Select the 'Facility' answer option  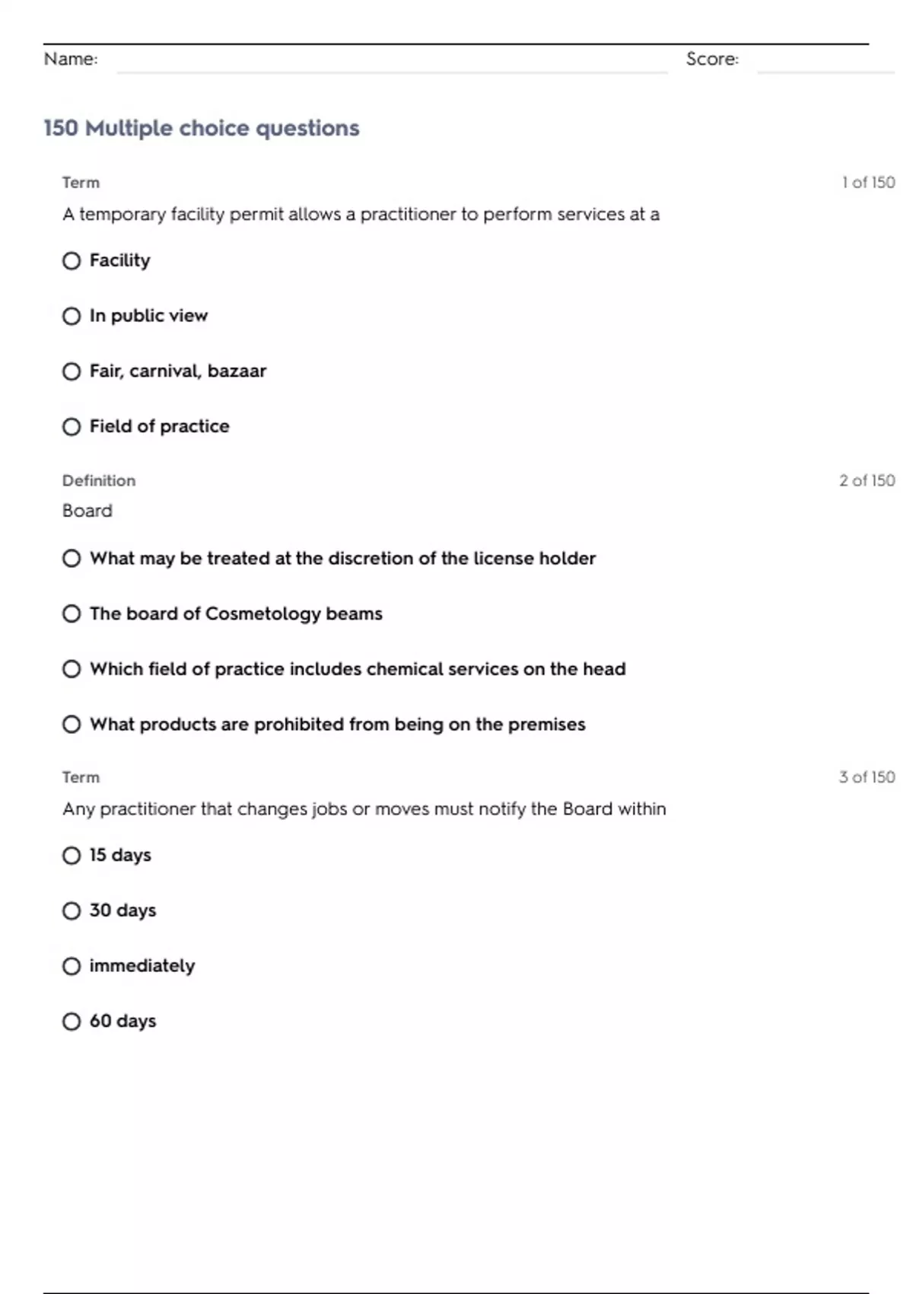pyautogui.click(x=72, y=261)
